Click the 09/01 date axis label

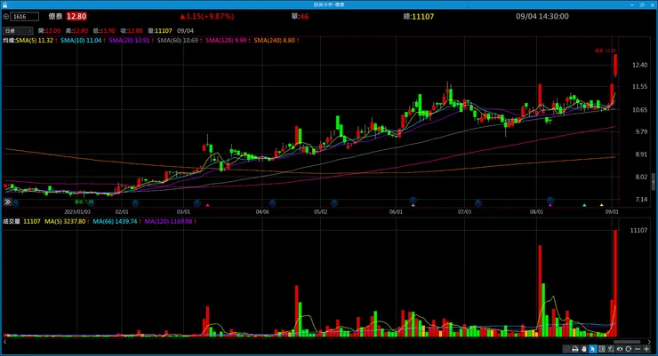612,212
